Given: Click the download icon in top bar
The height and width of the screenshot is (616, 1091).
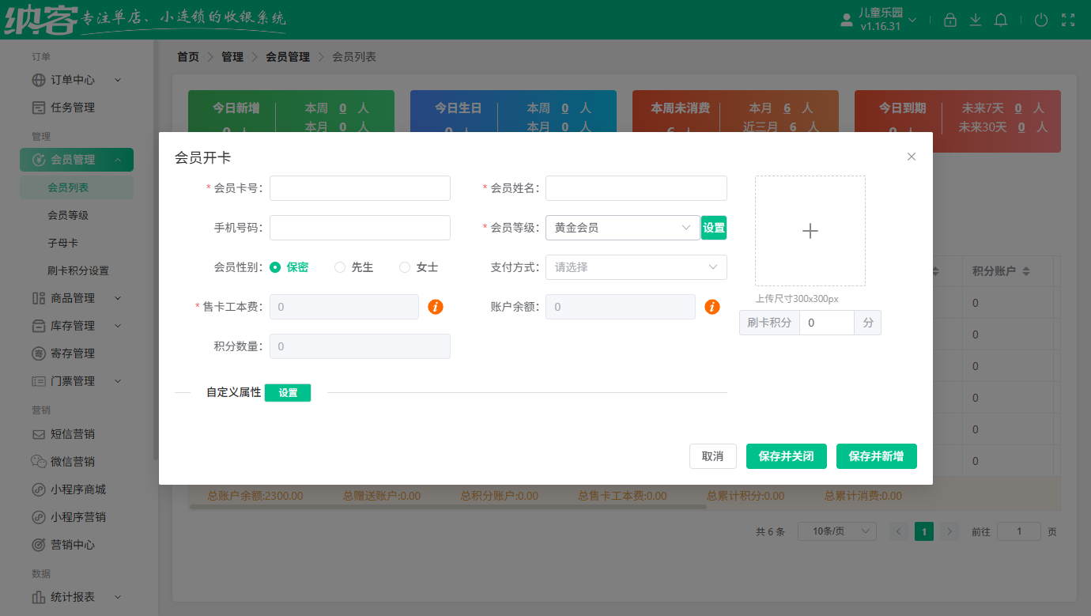Looking at the screenshot, I should click(x=976, y=21).
